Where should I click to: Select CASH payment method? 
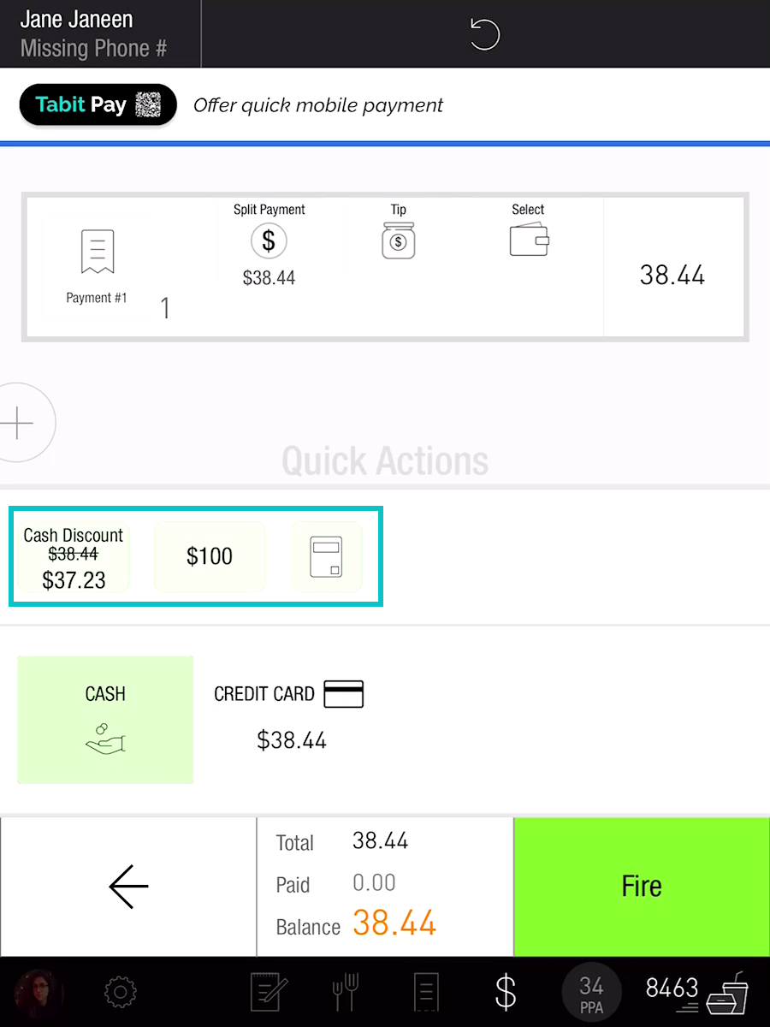pyautogui.click(x=105, y=720)
